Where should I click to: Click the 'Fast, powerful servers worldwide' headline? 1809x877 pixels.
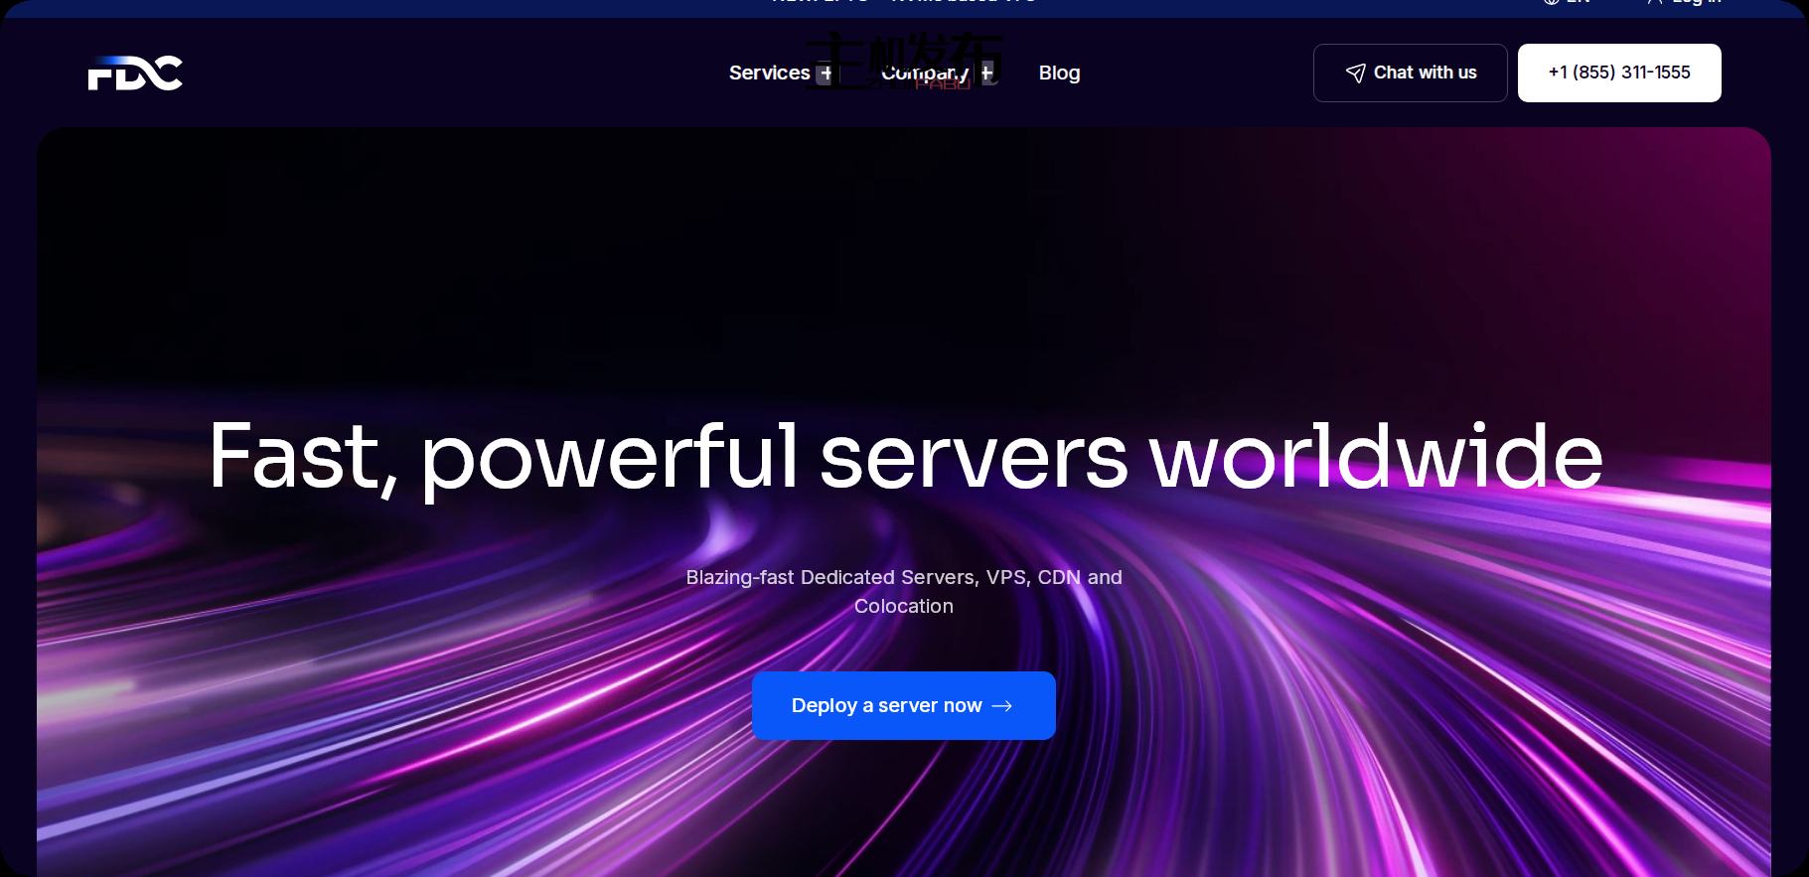pyautogui.click(x=904, y=456)
